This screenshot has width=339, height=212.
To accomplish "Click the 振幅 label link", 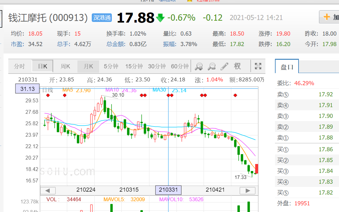I will (x=169, y=44).
